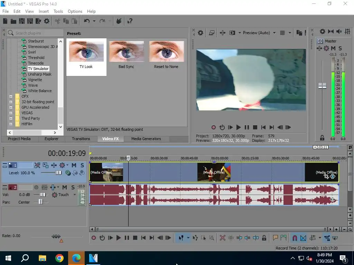This screenshot has height=265, width=354.
Task: Open the Normal edit tool dropdown arrow
Action: click(x=188, y=238)
